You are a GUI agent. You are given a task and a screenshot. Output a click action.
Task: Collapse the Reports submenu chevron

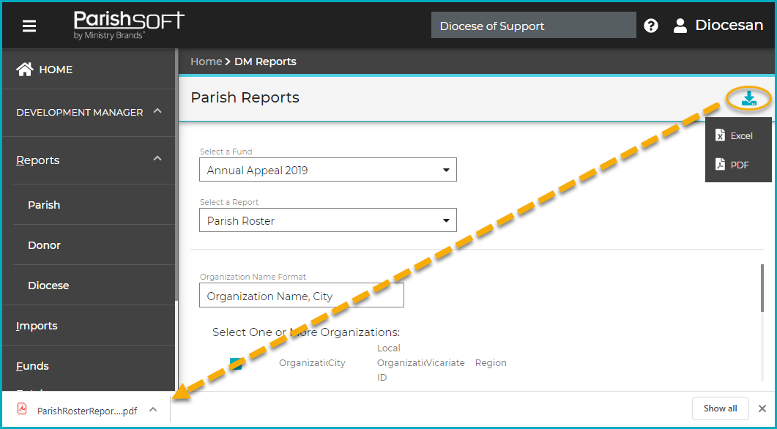157,159
